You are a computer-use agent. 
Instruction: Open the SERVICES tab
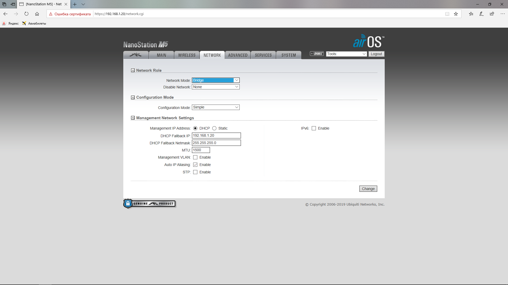point(263,55)
